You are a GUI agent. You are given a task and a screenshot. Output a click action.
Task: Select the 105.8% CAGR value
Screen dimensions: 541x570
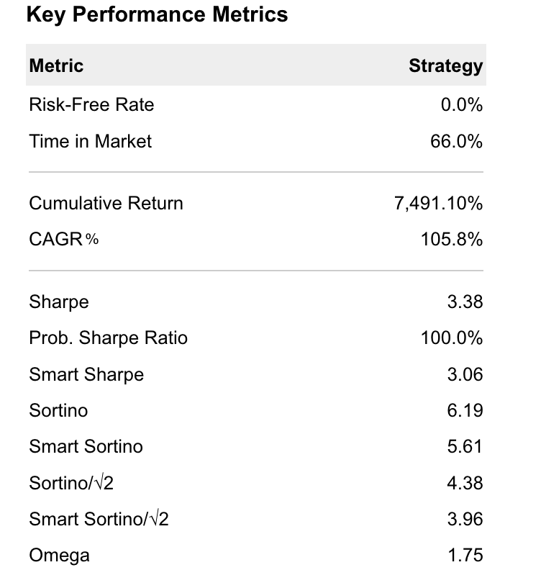tap(452, 239)
